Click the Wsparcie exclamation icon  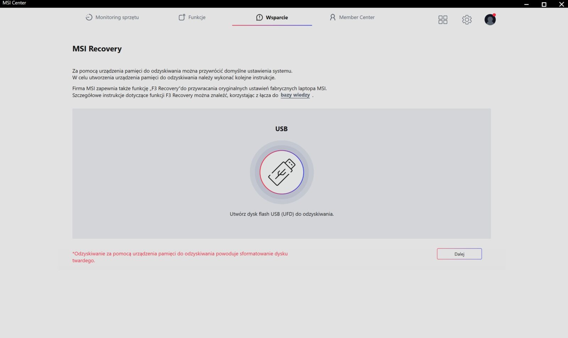pos(260,17)
